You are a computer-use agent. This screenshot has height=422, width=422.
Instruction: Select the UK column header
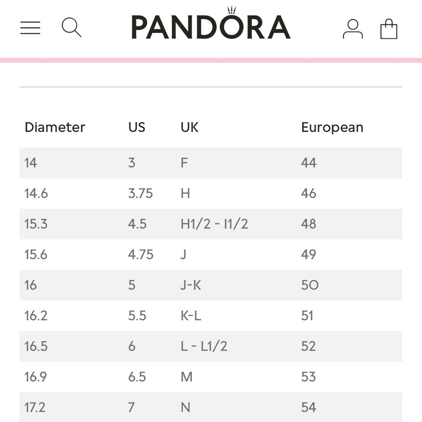189,127
